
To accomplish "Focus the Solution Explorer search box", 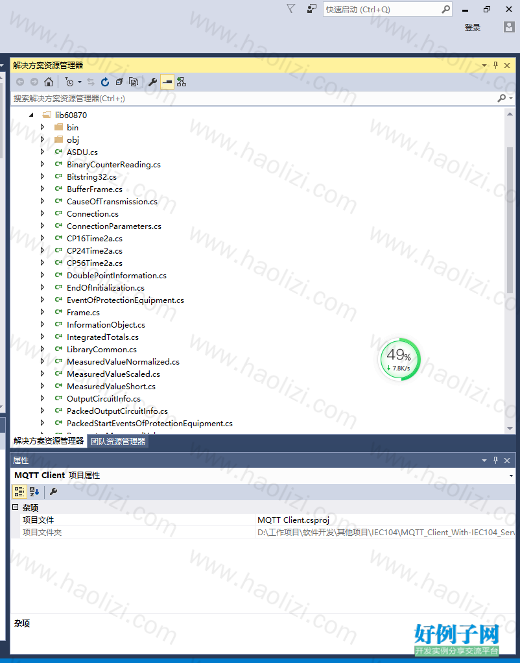I will (x=254, y=98).
